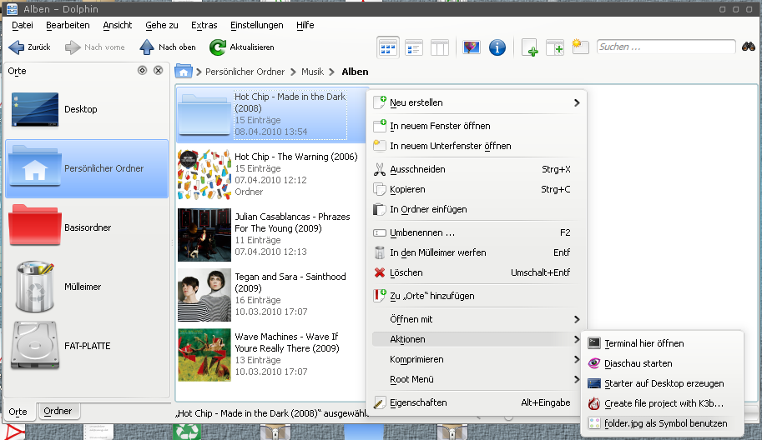
Task: Open the Ansicht menu
Action: click(x=117, y=25)
